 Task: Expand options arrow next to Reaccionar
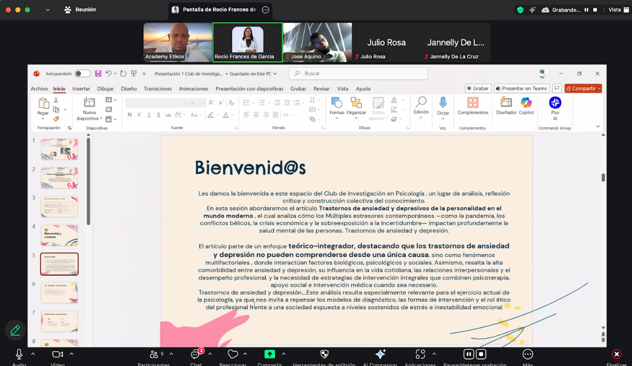(245, 354)
